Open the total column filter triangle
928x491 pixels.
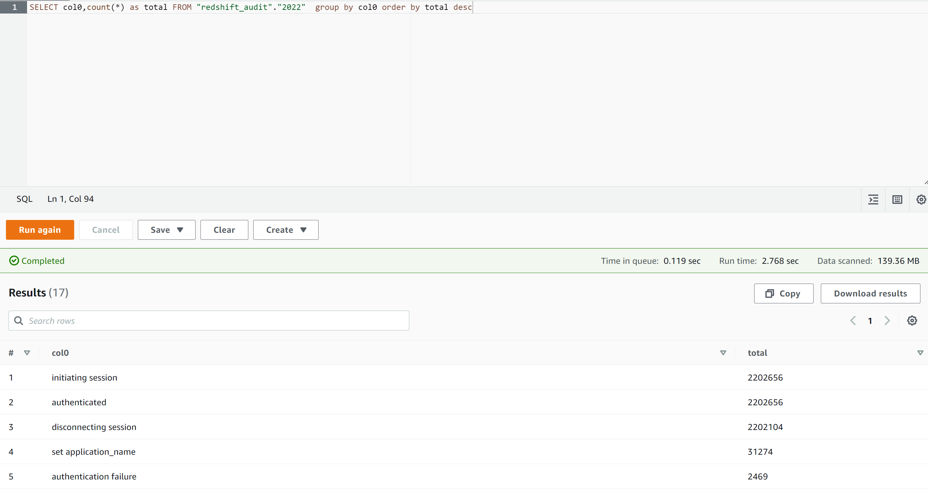click(x=921, y=353)
